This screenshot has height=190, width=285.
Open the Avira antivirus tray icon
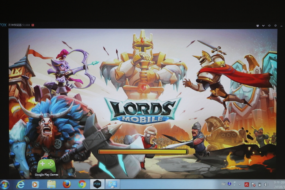[x=247, y=185]
